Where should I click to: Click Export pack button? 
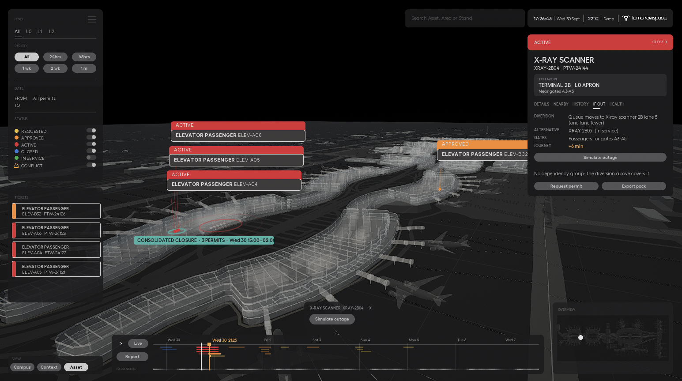pyautogui.click(x=634, y=186)
